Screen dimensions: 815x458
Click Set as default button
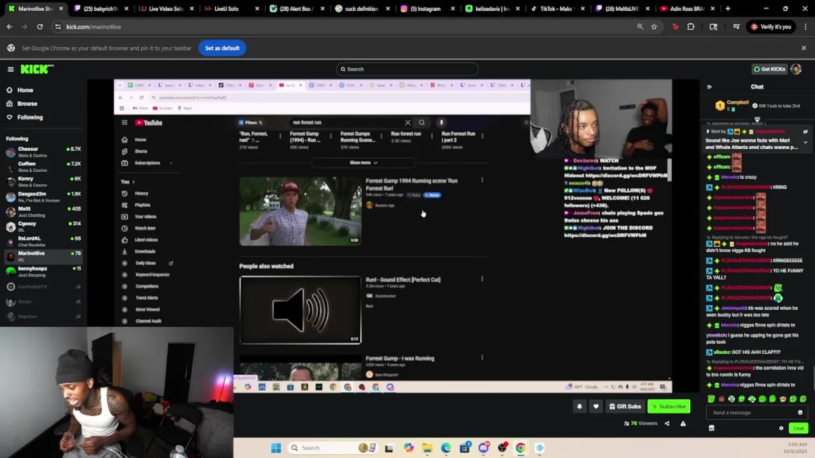[222, 48]
